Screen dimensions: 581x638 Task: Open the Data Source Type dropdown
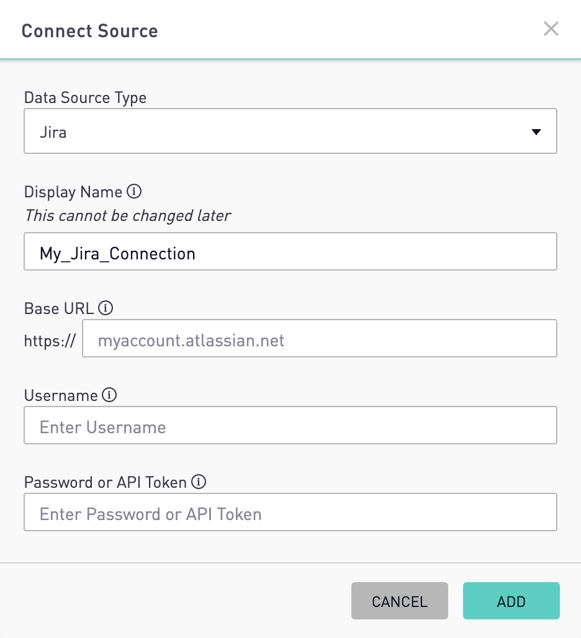pos(290,131)
